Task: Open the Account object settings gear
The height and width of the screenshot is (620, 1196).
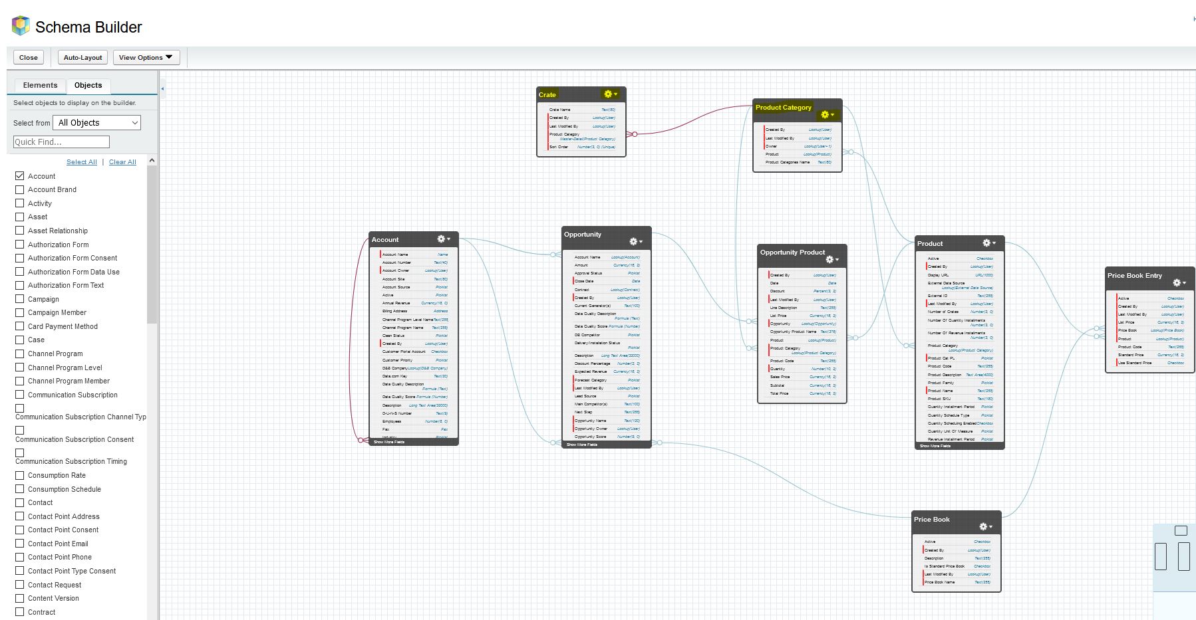Action: (442, 239)
